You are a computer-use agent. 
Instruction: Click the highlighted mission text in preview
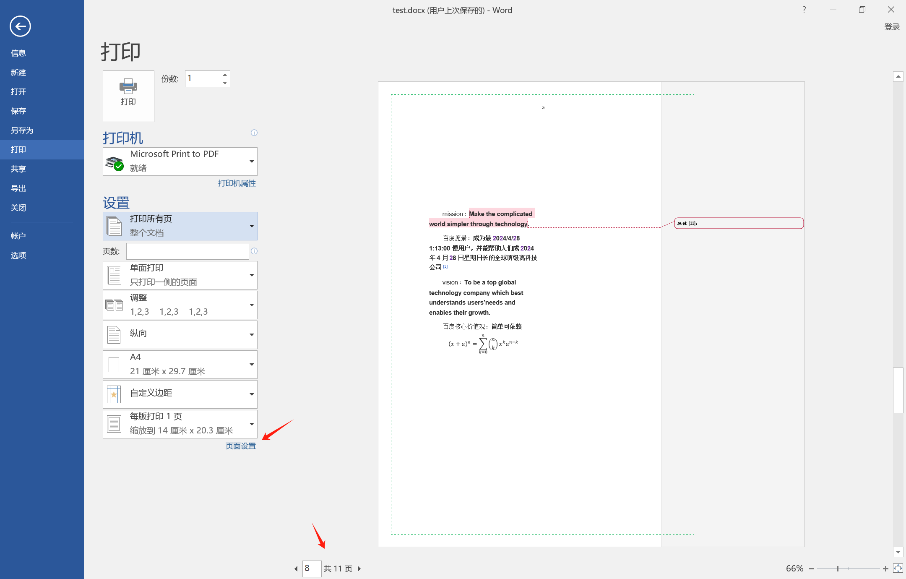(x=481, y=219)
